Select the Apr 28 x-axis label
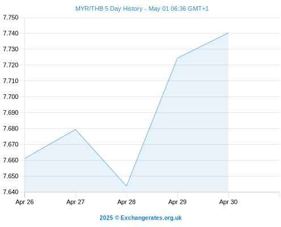Screen dimensions: 281x227 127,202
